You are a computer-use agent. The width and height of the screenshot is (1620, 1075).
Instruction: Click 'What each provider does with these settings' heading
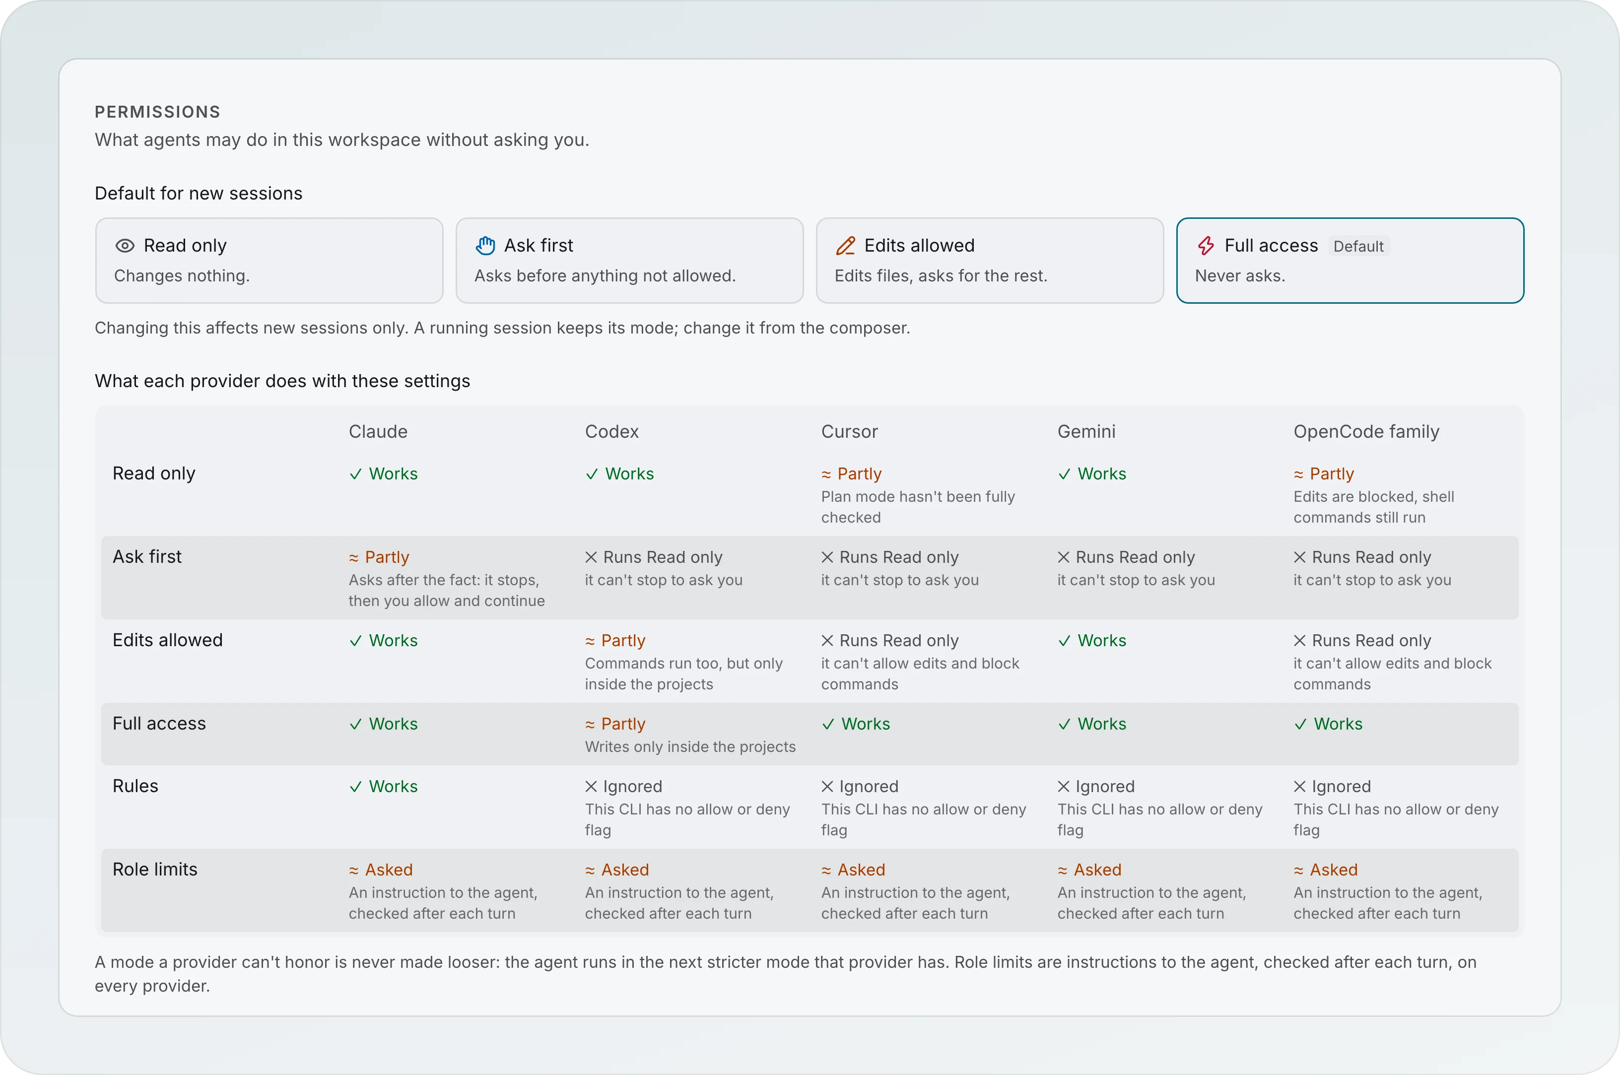pos(282,381)
